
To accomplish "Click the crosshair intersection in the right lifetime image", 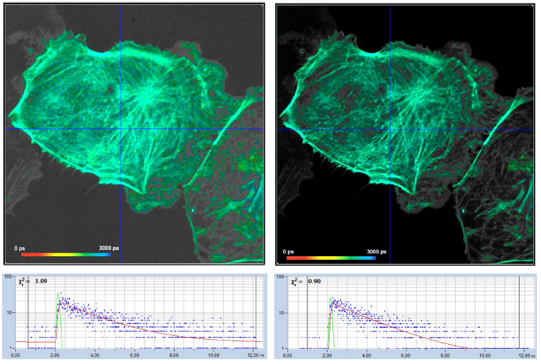I will (x=390, y=129).
